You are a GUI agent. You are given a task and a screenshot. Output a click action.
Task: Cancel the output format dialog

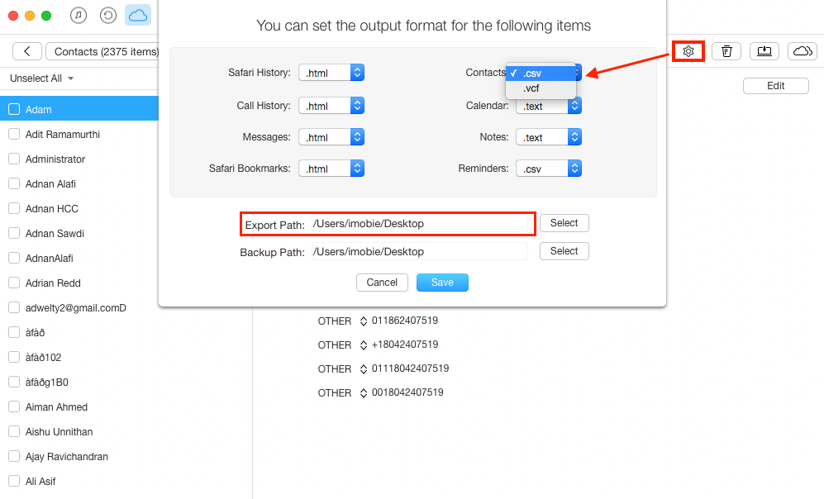[x=382, y=283]
